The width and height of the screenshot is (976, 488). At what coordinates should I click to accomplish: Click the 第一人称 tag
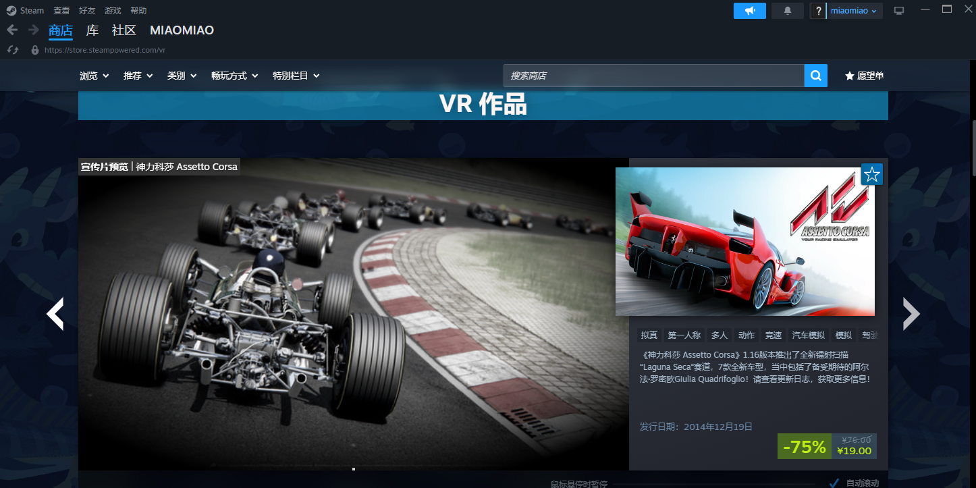tap(684, 335)
